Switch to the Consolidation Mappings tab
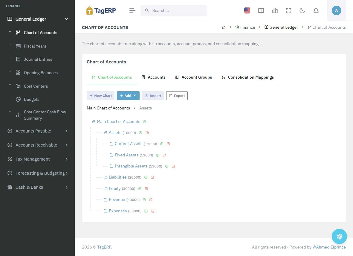Viewport: 353px width, 256px height. [248, 77]
